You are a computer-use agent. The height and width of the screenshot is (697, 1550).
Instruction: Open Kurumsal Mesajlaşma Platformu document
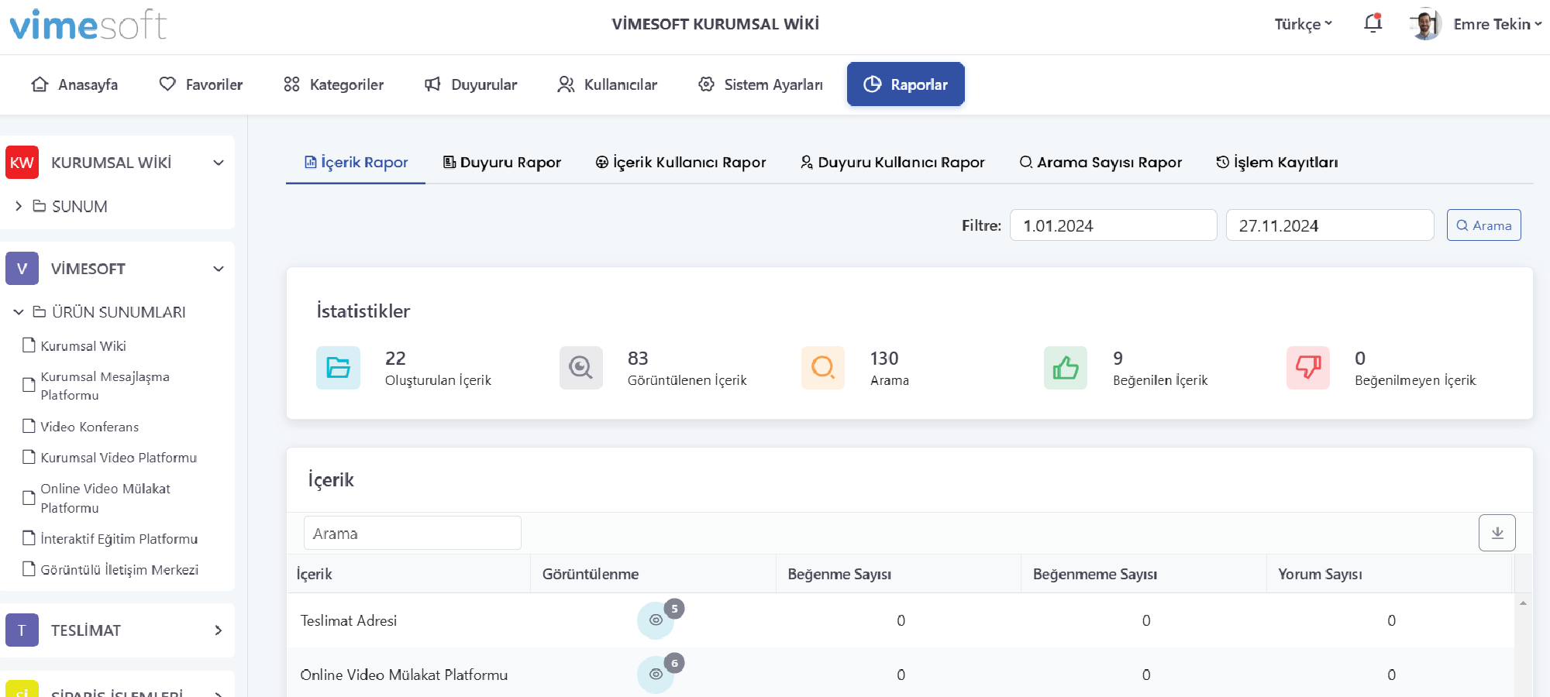(x=105, y=386)
